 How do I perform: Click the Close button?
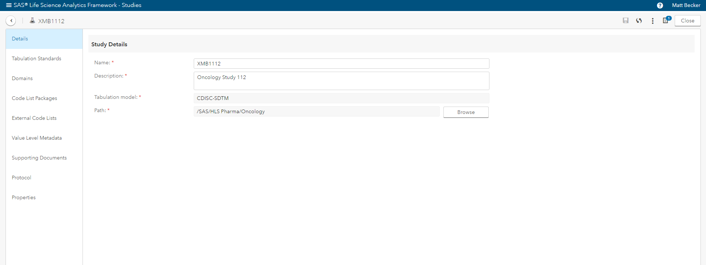point(687,21)
